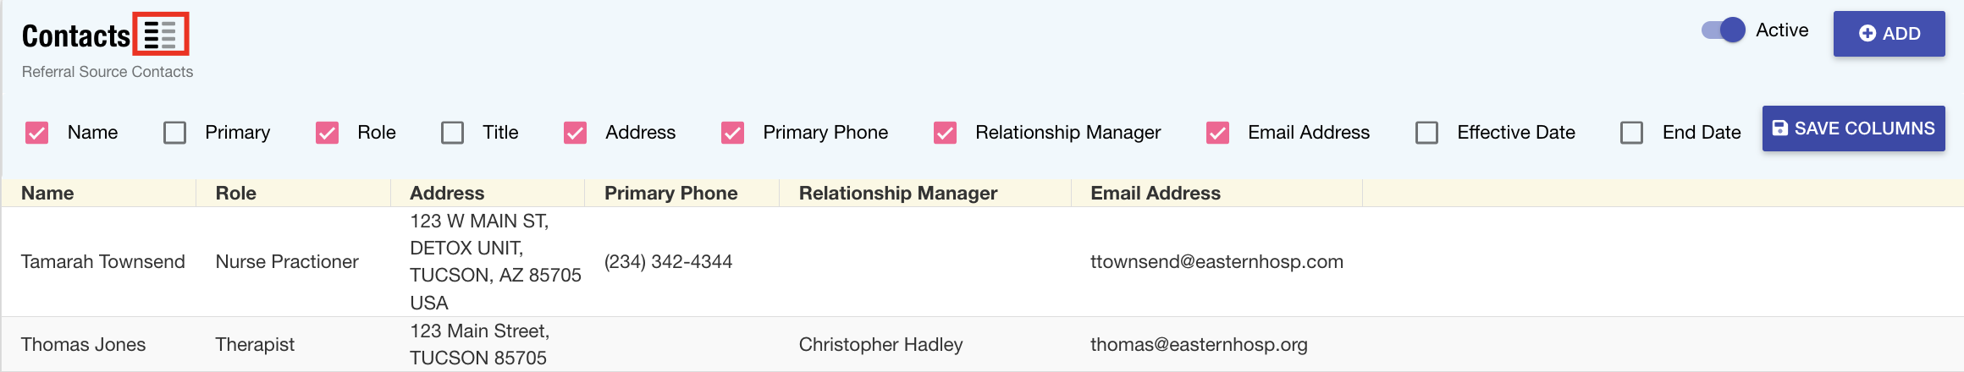Click the ADD contact button
Image resolution: width=1964 pixels, height=372 pixels.
click(x=1889, y=34)
